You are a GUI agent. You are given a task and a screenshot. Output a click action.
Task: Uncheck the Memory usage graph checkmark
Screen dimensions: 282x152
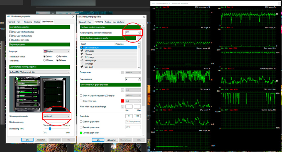click(x=82, y=60)
